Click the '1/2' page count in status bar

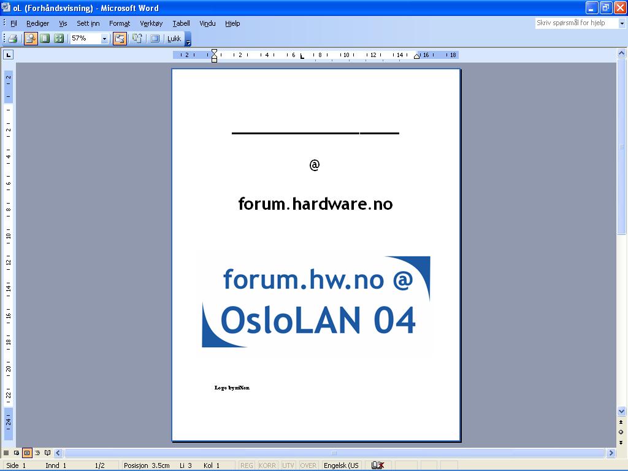(100, 465)
